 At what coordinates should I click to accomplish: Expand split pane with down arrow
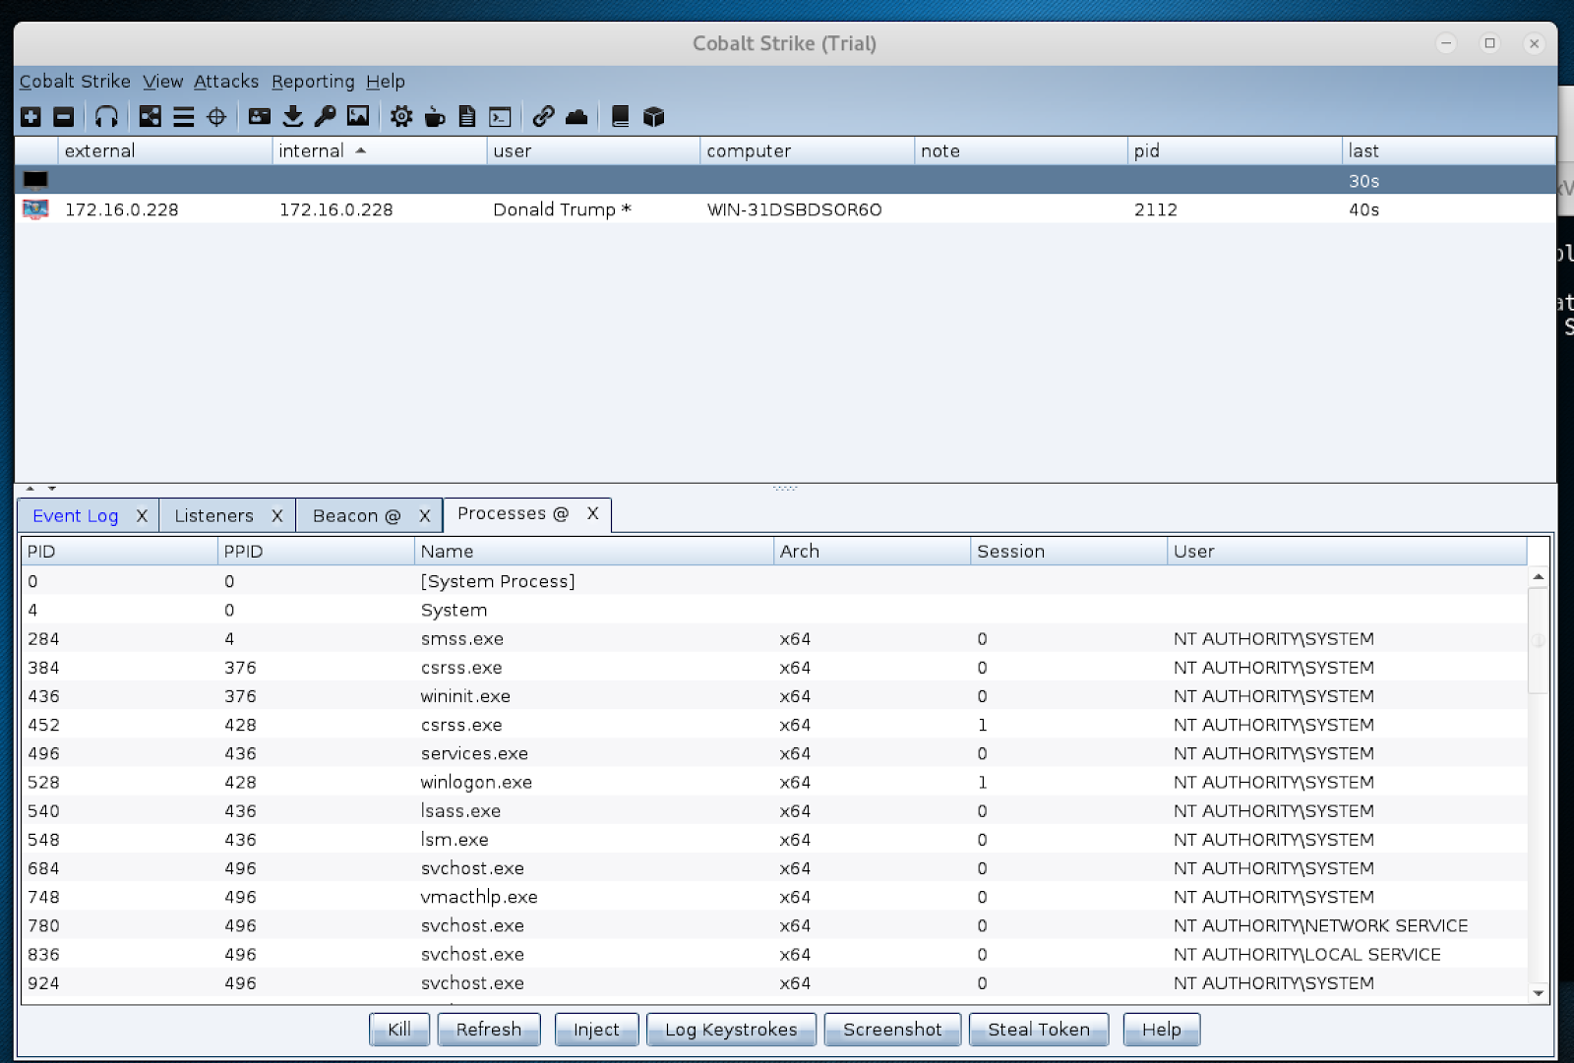point(52,489)
